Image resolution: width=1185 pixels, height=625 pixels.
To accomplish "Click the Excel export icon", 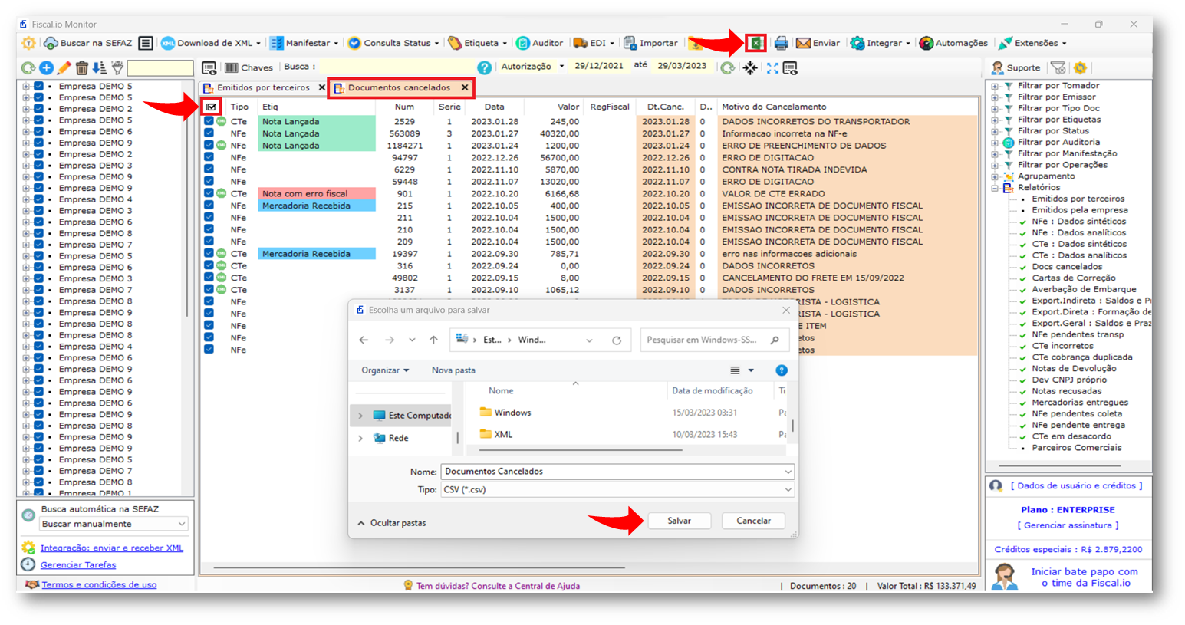I will click(x=755, y=43).
